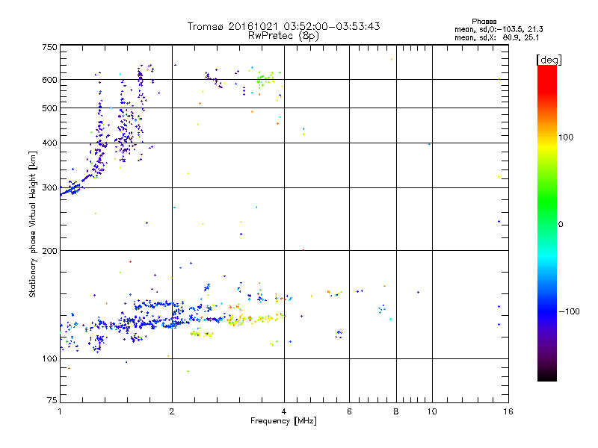Click the 'Stationary phase Virtual Height [km]' axis label
The height and width of the screenshot is (448, 598).
33,224
